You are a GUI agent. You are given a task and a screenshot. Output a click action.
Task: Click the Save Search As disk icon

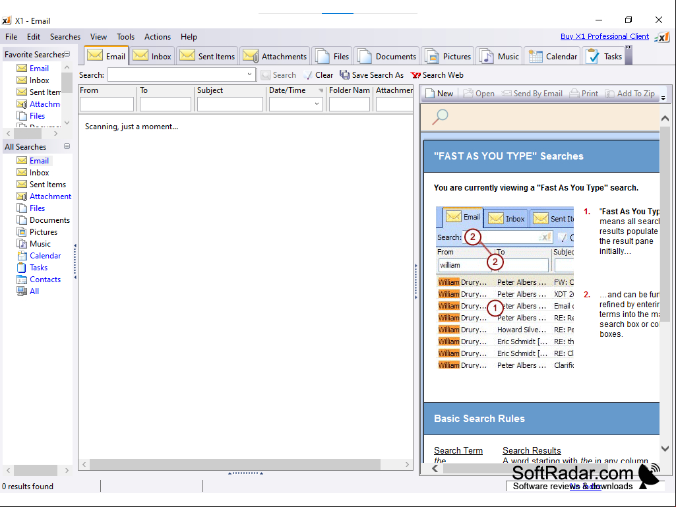point(344,75)
